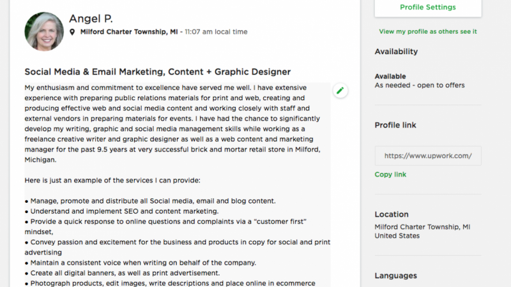Click the Profile link heading
This screenshot has width=511, height=287.
tap(395, 125)
